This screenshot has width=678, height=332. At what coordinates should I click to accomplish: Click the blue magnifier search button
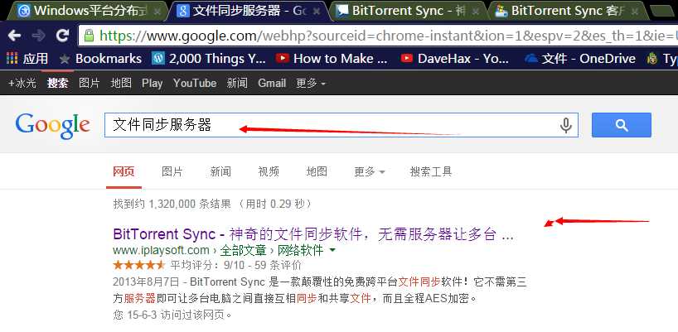point(622,125)
